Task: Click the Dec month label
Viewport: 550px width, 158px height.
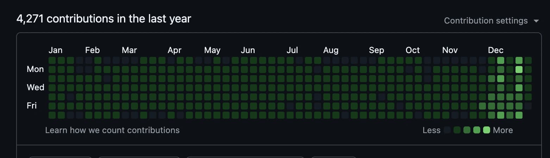Action: coord(496,50)
